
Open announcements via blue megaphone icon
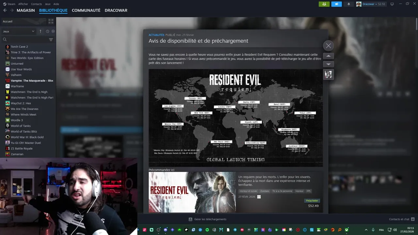[x=336, y=4]
